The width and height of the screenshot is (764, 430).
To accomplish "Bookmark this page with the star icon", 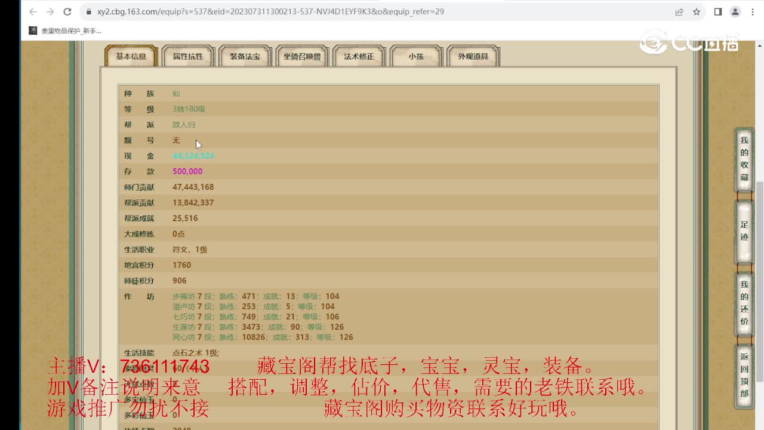I will [x=696, y=11].
